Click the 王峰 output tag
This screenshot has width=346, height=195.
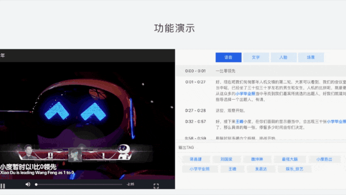tap(232, 169)
